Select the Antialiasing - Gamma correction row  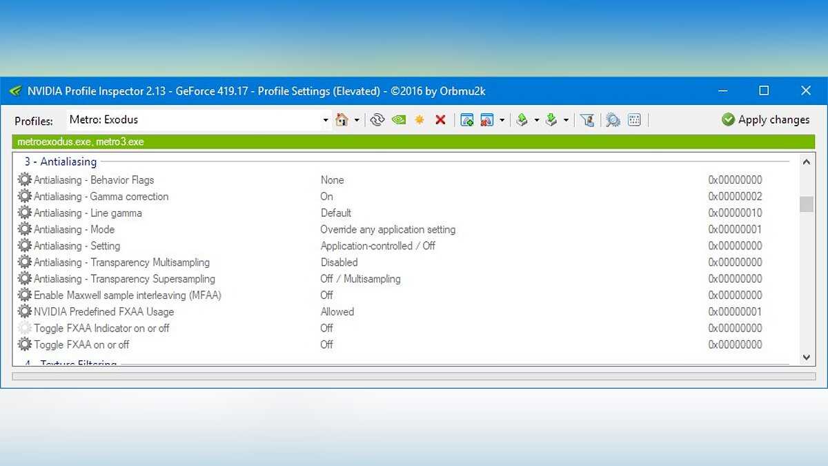point(101,196)
